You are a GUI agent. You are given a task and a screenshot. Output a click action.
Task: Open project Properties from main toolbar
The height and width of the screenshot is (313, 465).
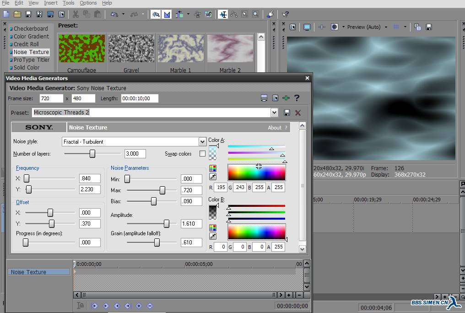[61, 14]
